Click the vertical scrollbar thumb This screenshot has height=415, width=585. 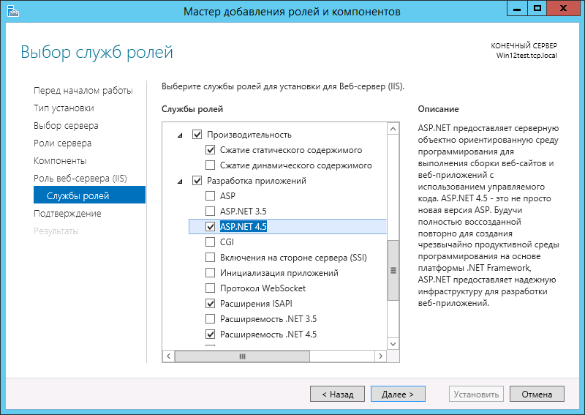coord(393,269)
